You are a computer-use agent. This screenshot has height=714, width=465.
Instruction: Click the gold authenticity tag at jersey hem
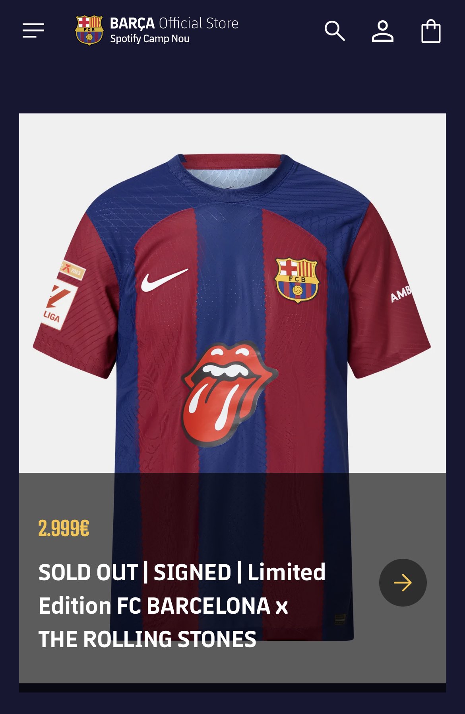[340, 619]
